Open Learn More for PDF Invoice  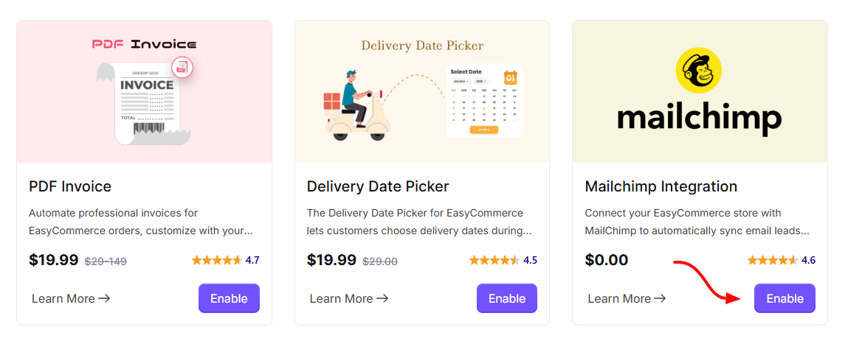point(71,298)
